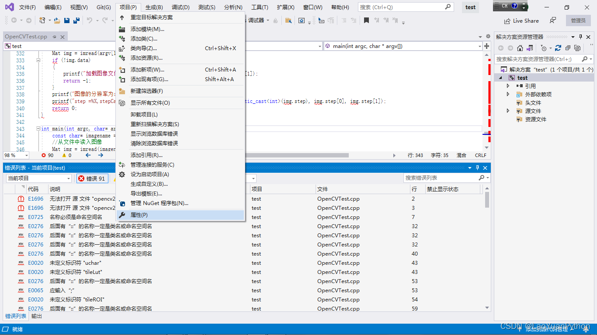Viewport: 597px width, 335px height.
Task: Click the editor settings gear icon
Action: (488, 37)
